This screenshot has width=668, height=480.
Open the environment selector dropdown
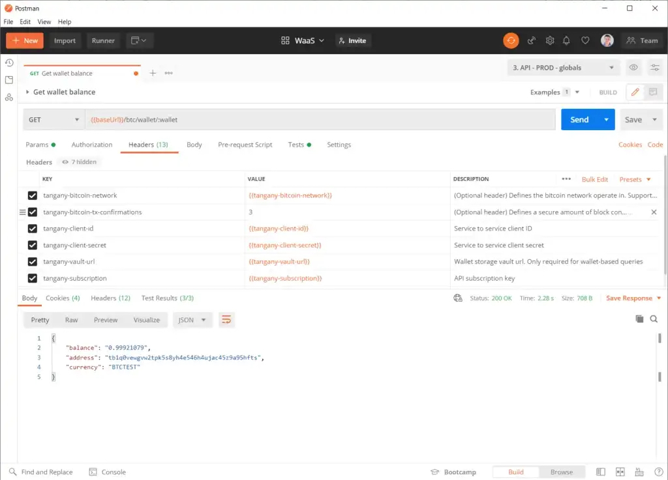[563, 68]
